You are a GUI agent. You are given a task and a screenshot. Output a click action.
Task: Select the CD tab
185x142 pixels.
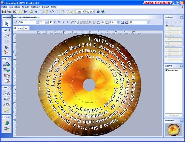[x=15, y=28]
